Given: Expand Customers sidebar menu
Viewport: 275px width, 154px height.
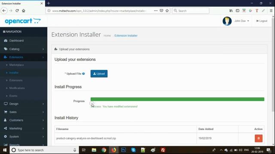Looking at the screenshot, I should [24, 120].
